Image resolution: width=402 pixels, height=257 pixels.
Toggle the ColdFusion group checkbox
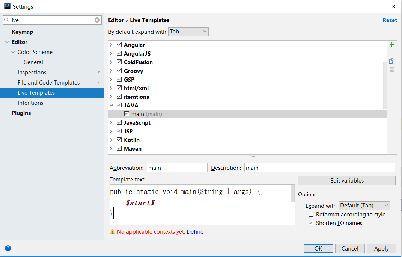[119, 62]
